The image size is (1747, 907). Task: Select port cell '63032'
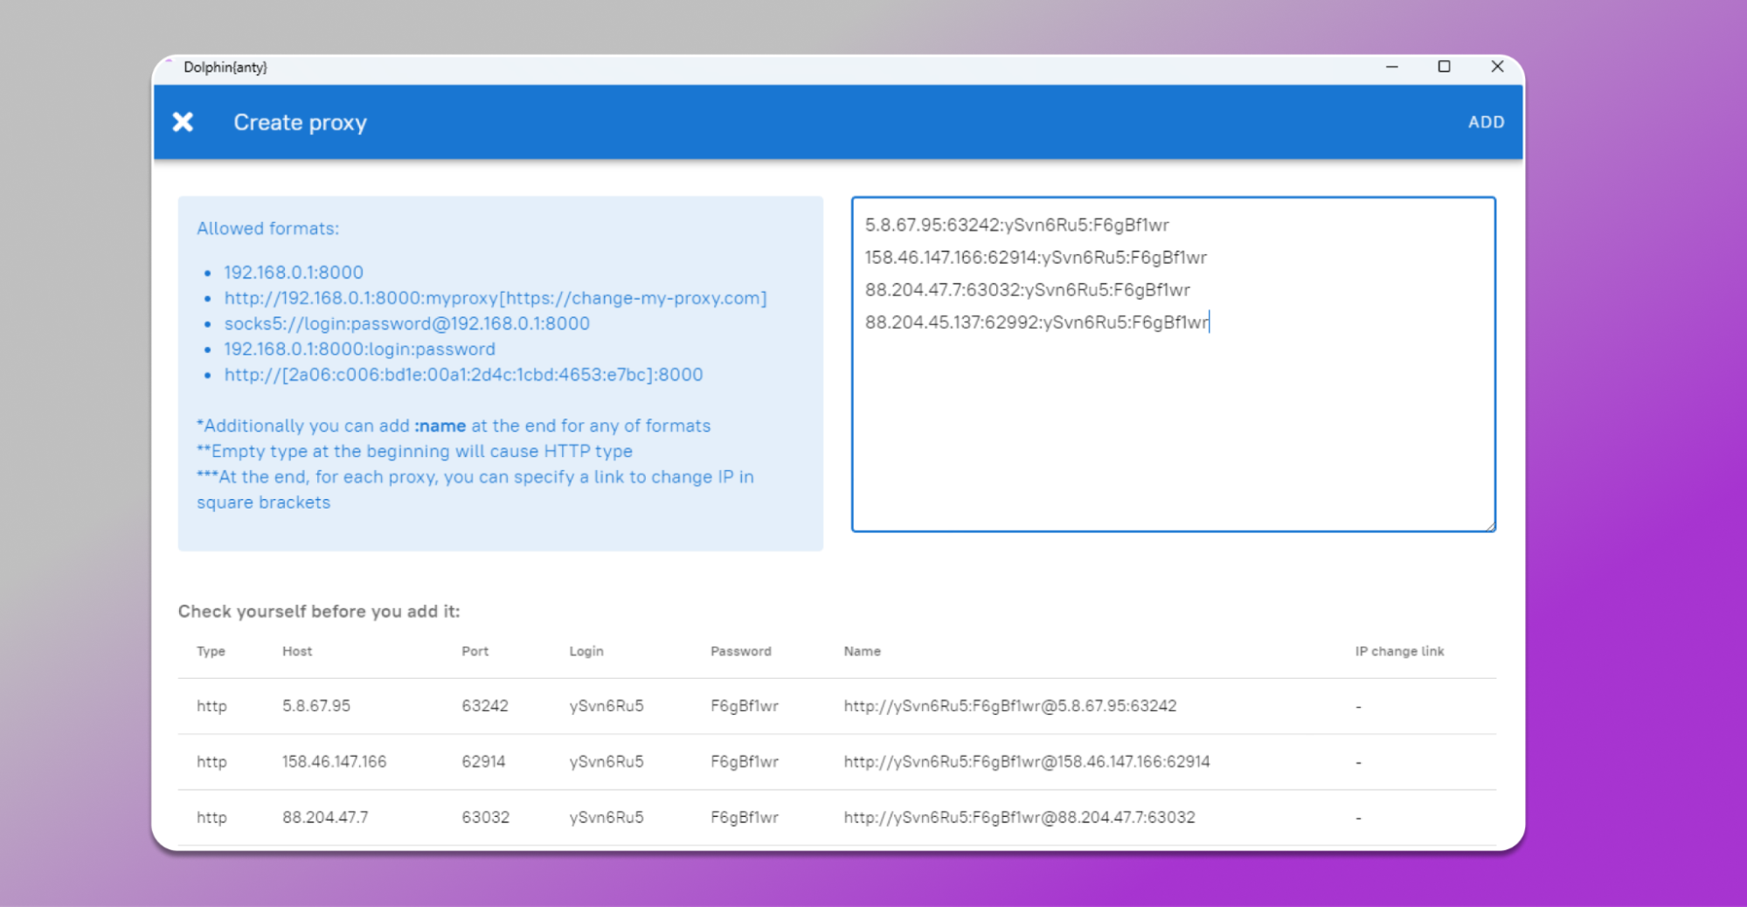pos(485,818)
